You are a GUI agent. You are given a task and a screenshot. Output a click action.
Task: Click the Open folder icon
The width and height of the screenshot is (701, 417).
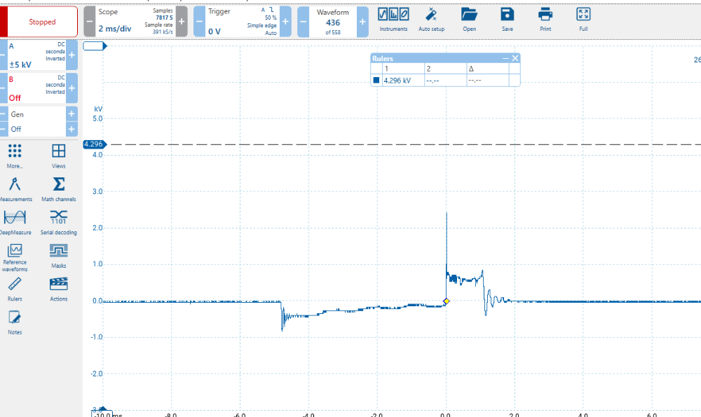point(469,20)
